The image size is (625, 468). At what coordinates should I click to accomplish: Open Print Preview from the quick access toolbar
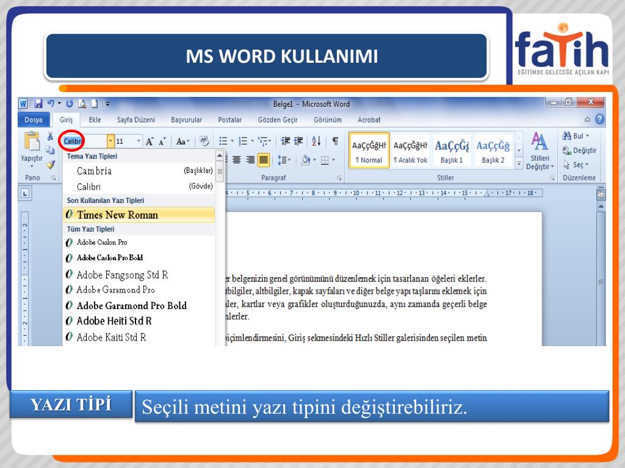82,104
